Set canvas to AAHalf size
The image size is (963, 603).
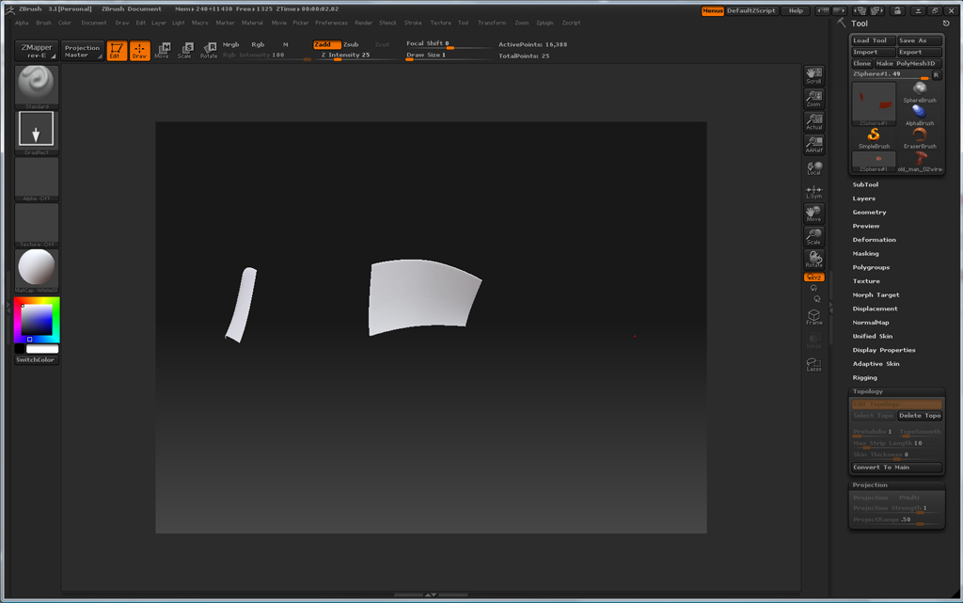[813, 144]
